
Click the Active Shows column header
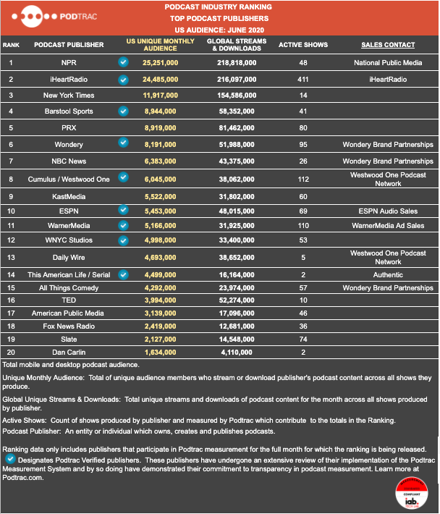303,45
